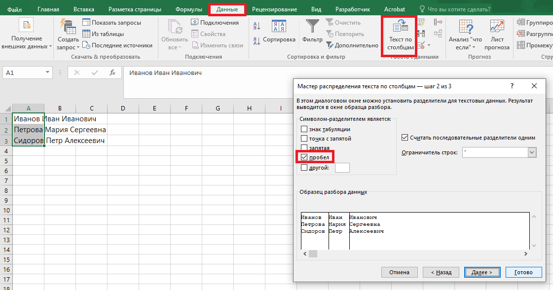Screen dimensions: 553x290
Task: Open Подключения (Connections) in the ribbon
Action: tap(215, 23)
